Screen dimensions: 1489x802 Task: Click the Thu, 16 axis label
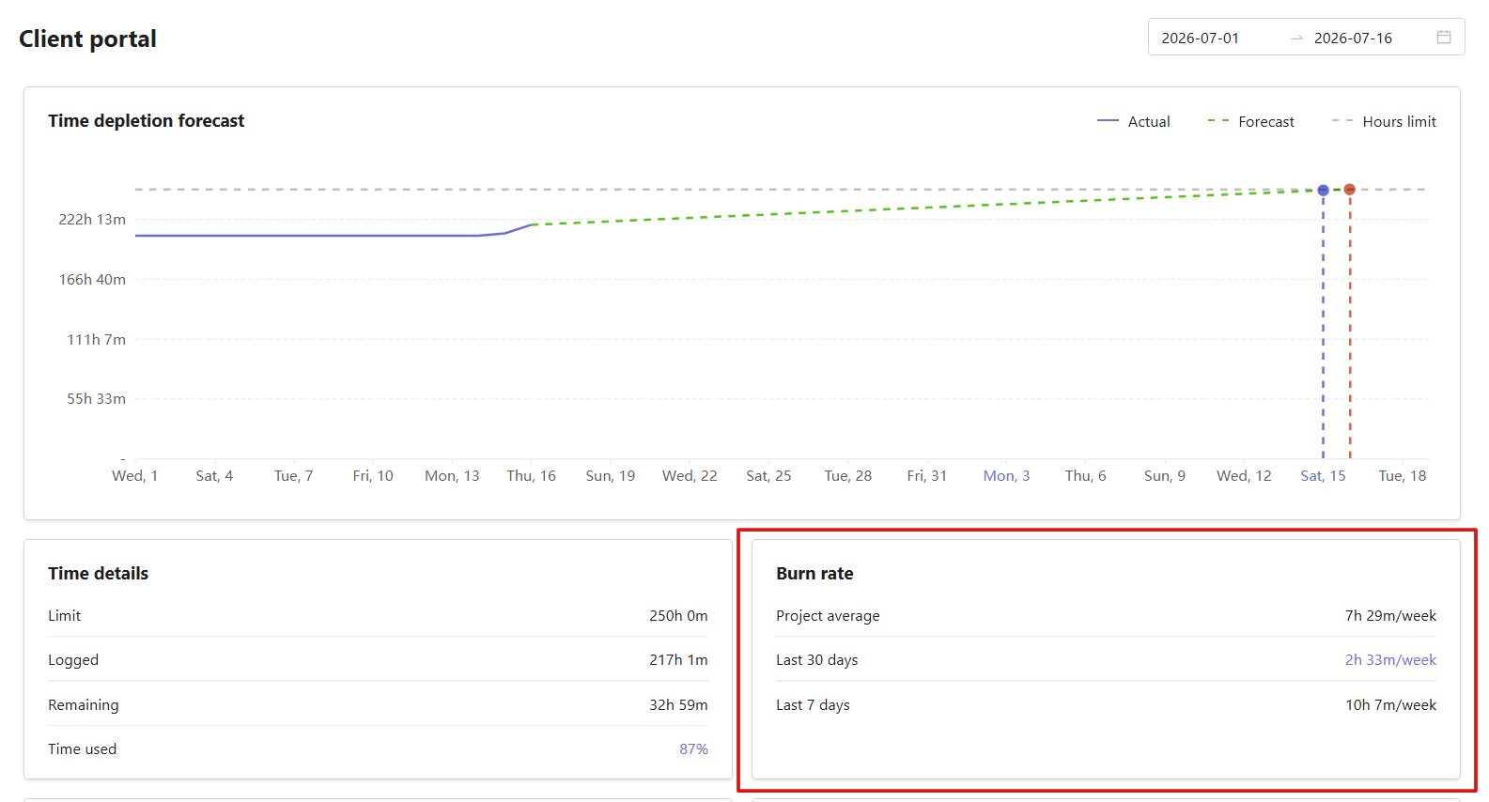point(532,476)
